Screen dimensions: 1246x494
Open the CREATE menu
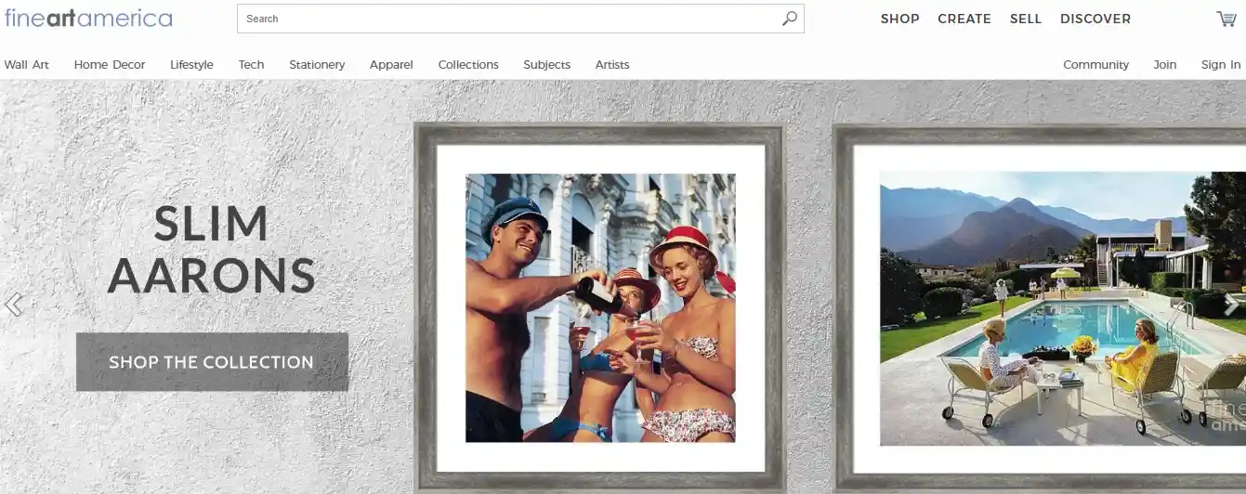964,19
